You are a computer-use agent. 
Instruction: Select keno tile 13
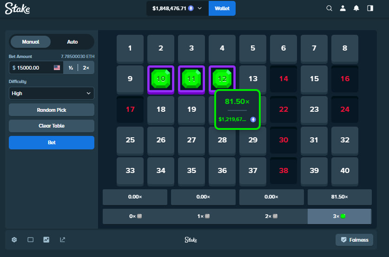(x=253, y=78)
